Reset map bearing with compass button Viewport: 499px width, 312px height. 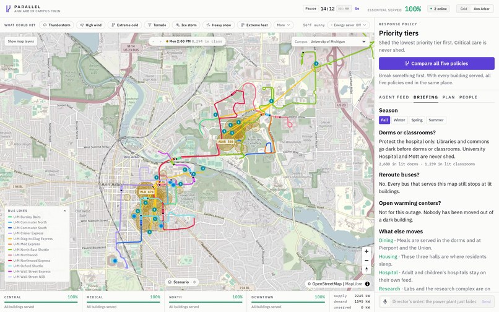(x=367, y=269)
